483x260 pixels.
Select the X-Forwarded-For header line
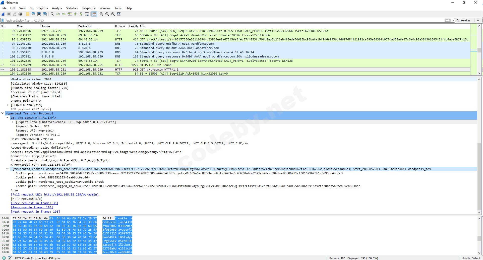coord(41,165)
